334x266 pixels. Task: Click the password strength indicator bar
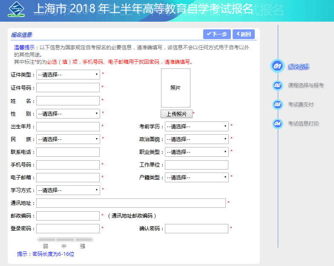coord(65,240)
